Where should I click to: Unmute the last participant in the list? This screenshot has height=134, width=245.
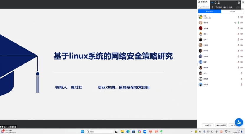tap(241, 84)
